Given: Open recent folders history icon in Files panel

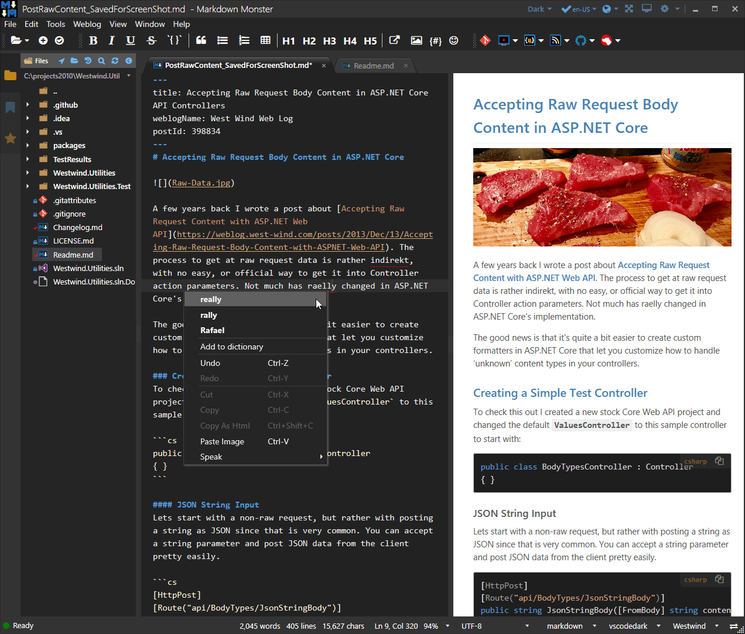Looking at the screenshot, I should click(x=88, y=60).
